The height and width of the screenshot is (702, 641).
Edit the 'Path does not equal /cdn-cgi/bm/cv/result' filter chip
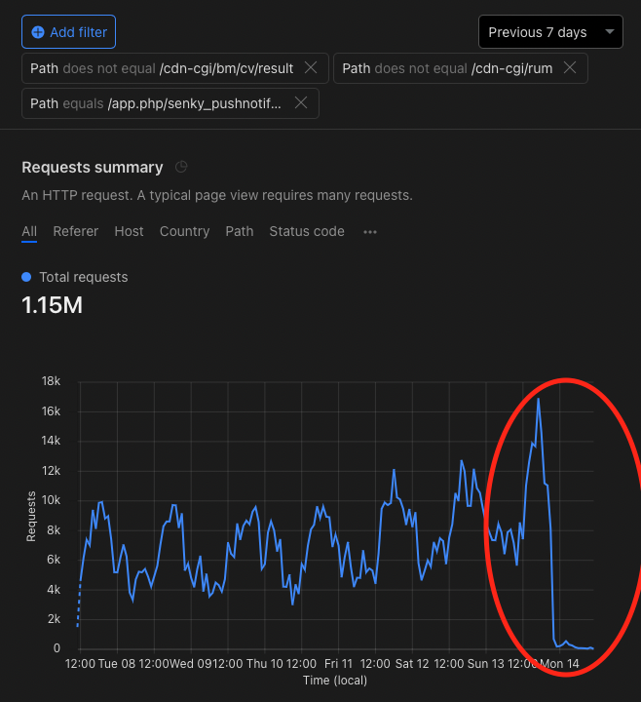pos(162,68)
